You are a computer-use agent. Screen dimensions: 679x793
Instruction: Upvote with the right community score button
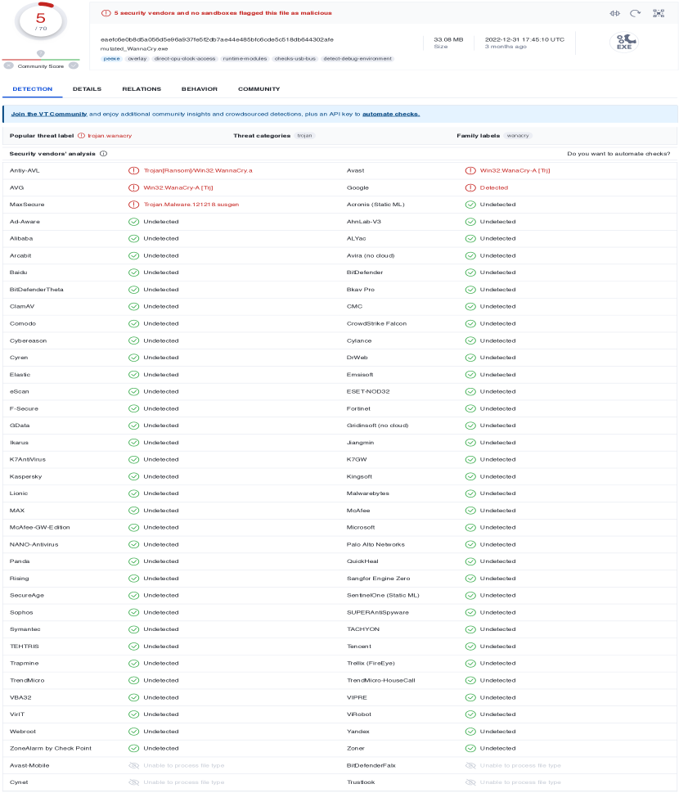coord(73,65)
